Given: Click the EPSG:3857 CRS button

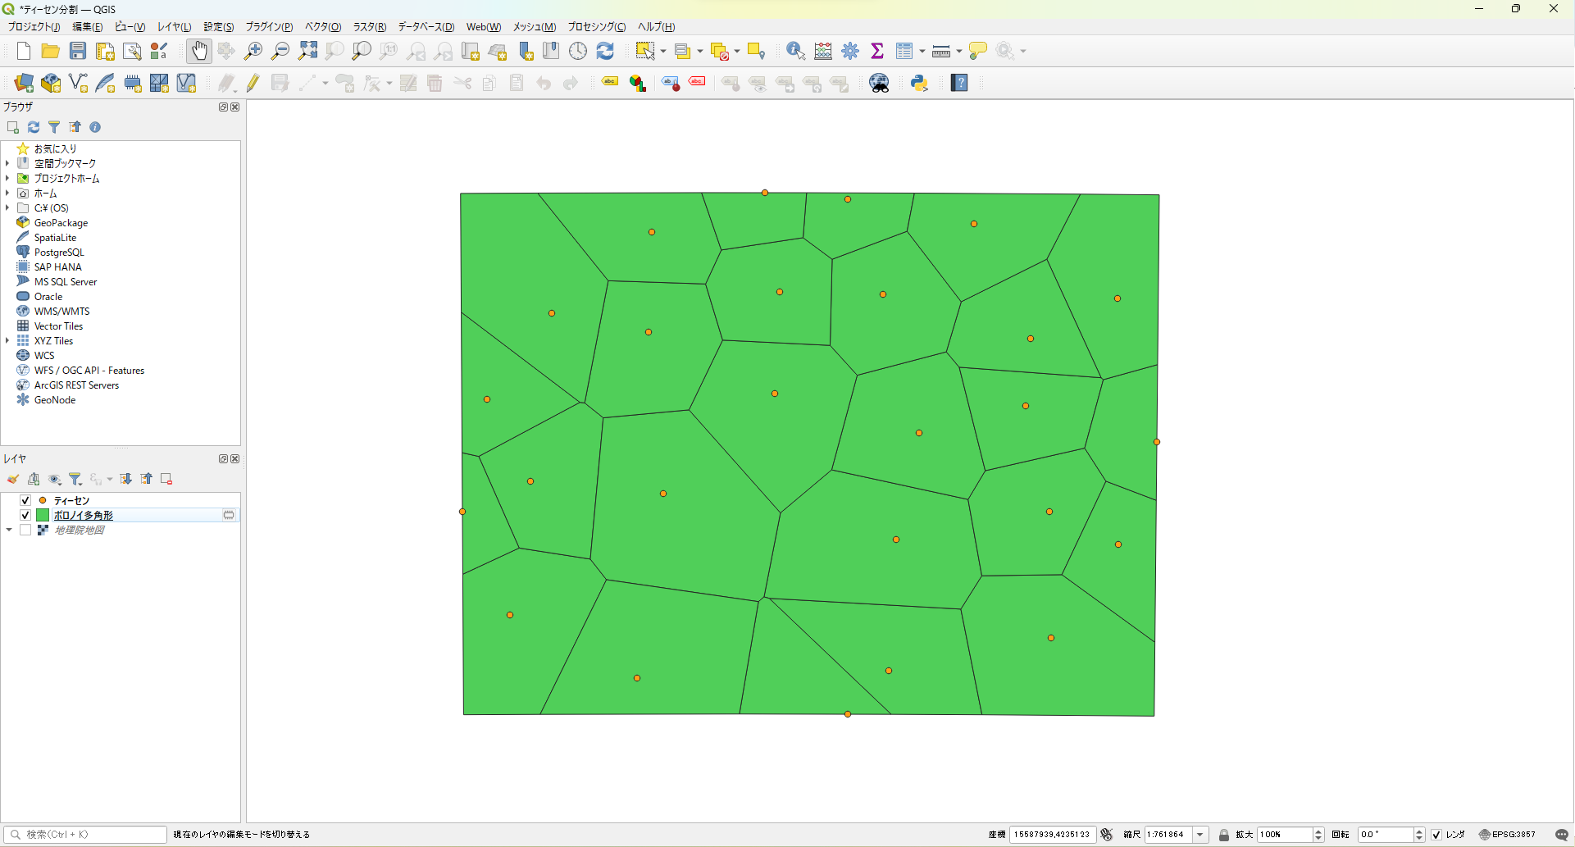Looking at the screenshot, I should point(1507,835).
